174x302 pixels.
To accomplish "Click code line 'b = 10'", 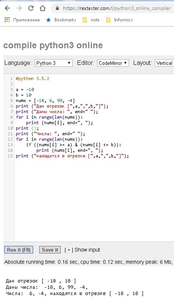I will 24,95.
